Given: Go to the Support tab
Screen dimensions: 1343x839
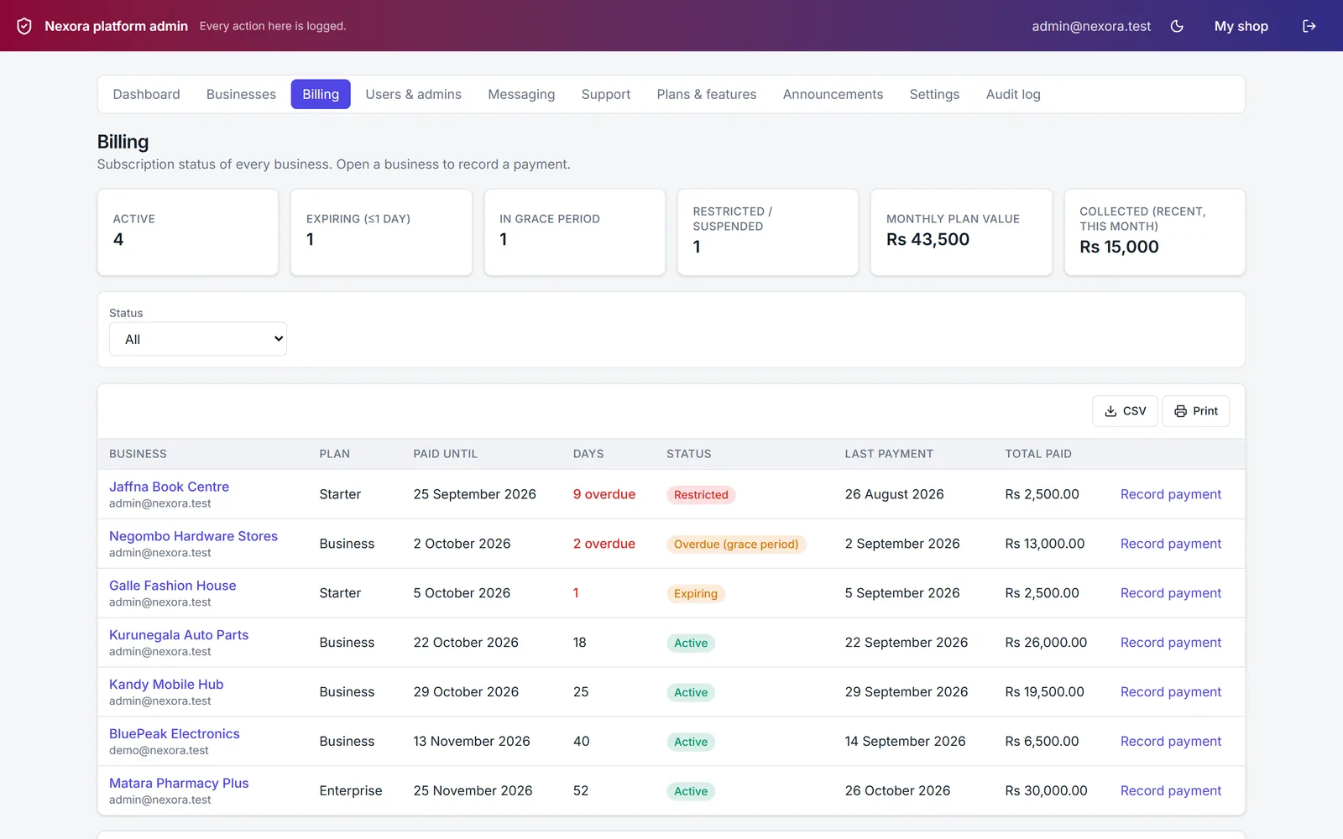Looking at the screenshot, I should tap(605, 94).
